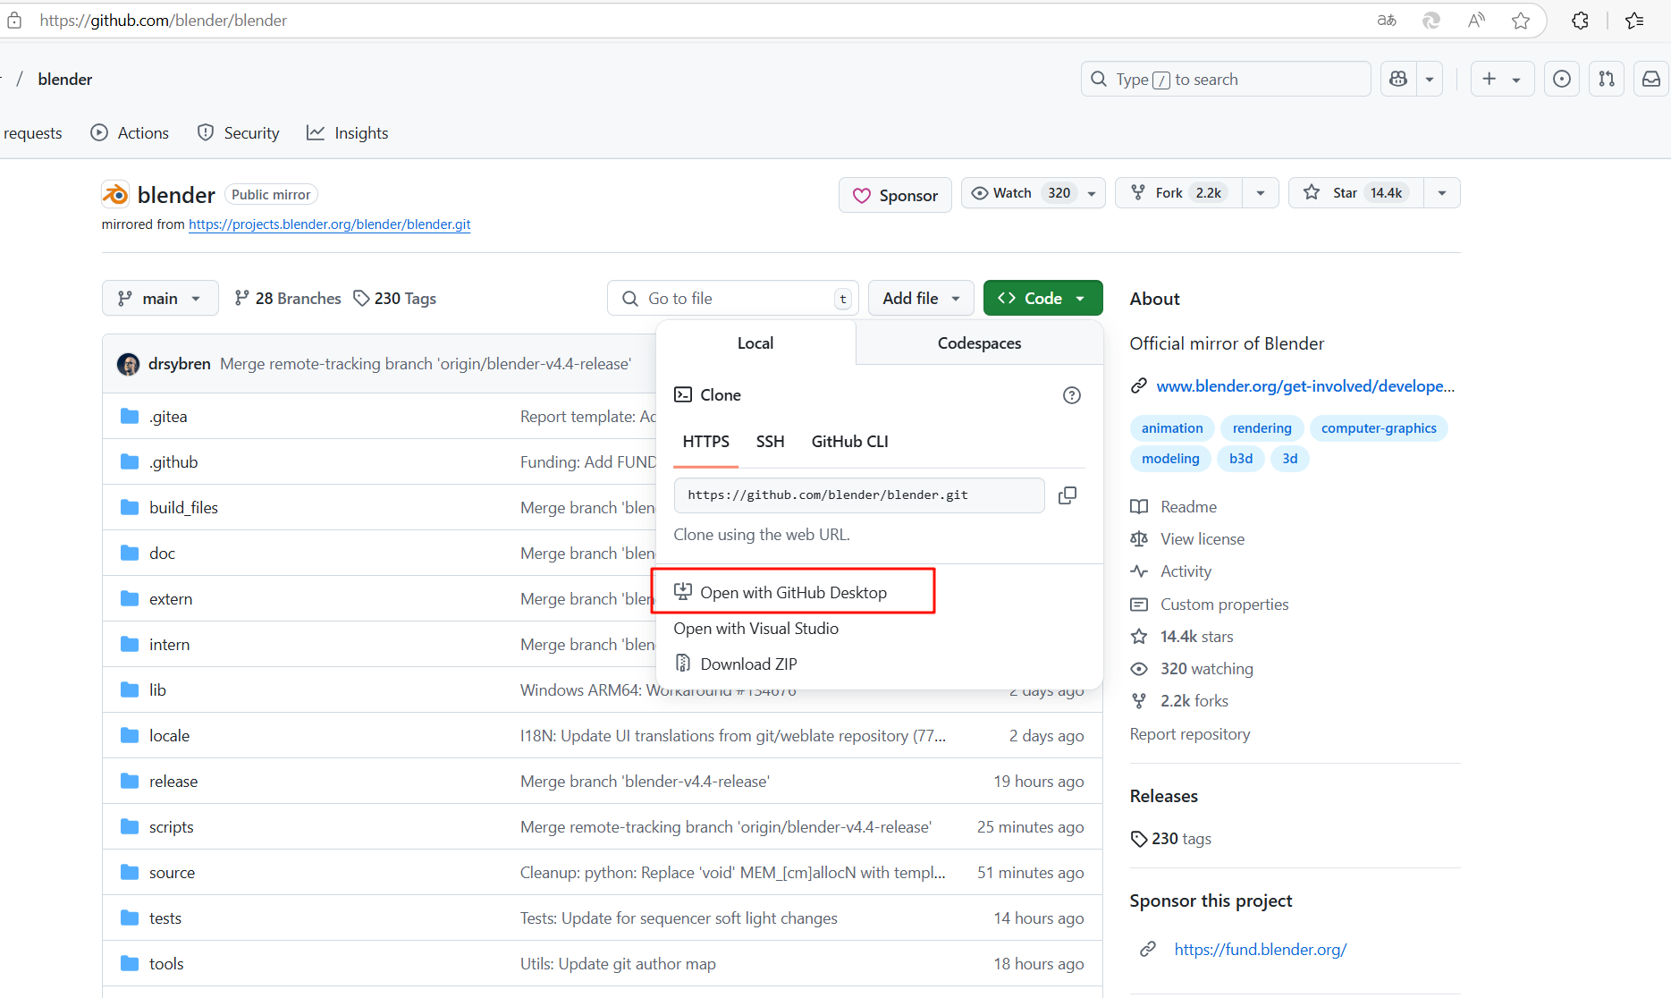
Task: Open the Actions tab
Action: tap(130, 133)
